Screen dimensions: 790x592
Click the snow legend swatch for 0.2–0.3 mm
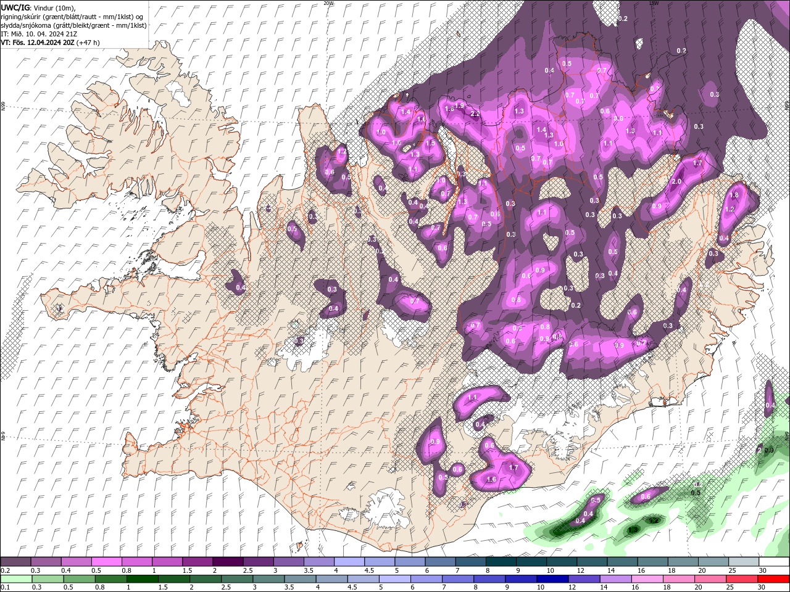15,562
